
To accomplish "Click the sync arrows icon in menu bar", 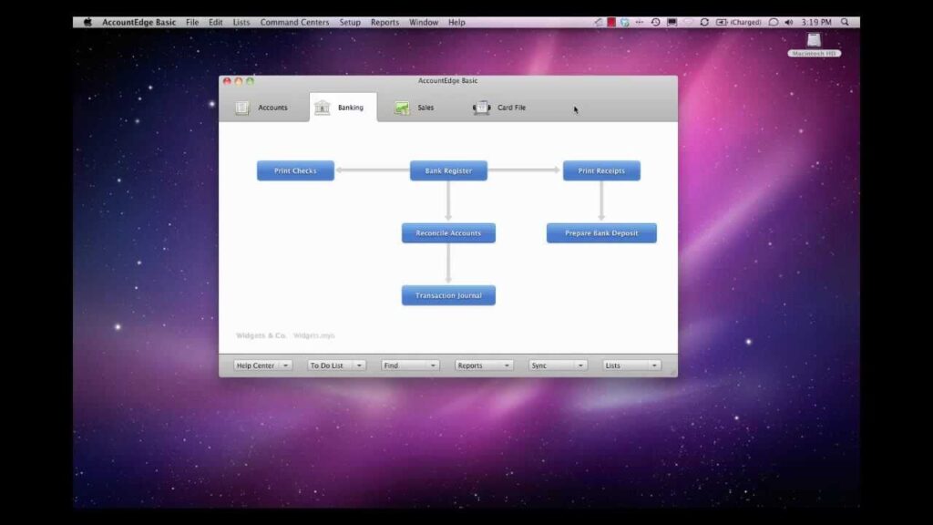I will [x=704, y=22].
